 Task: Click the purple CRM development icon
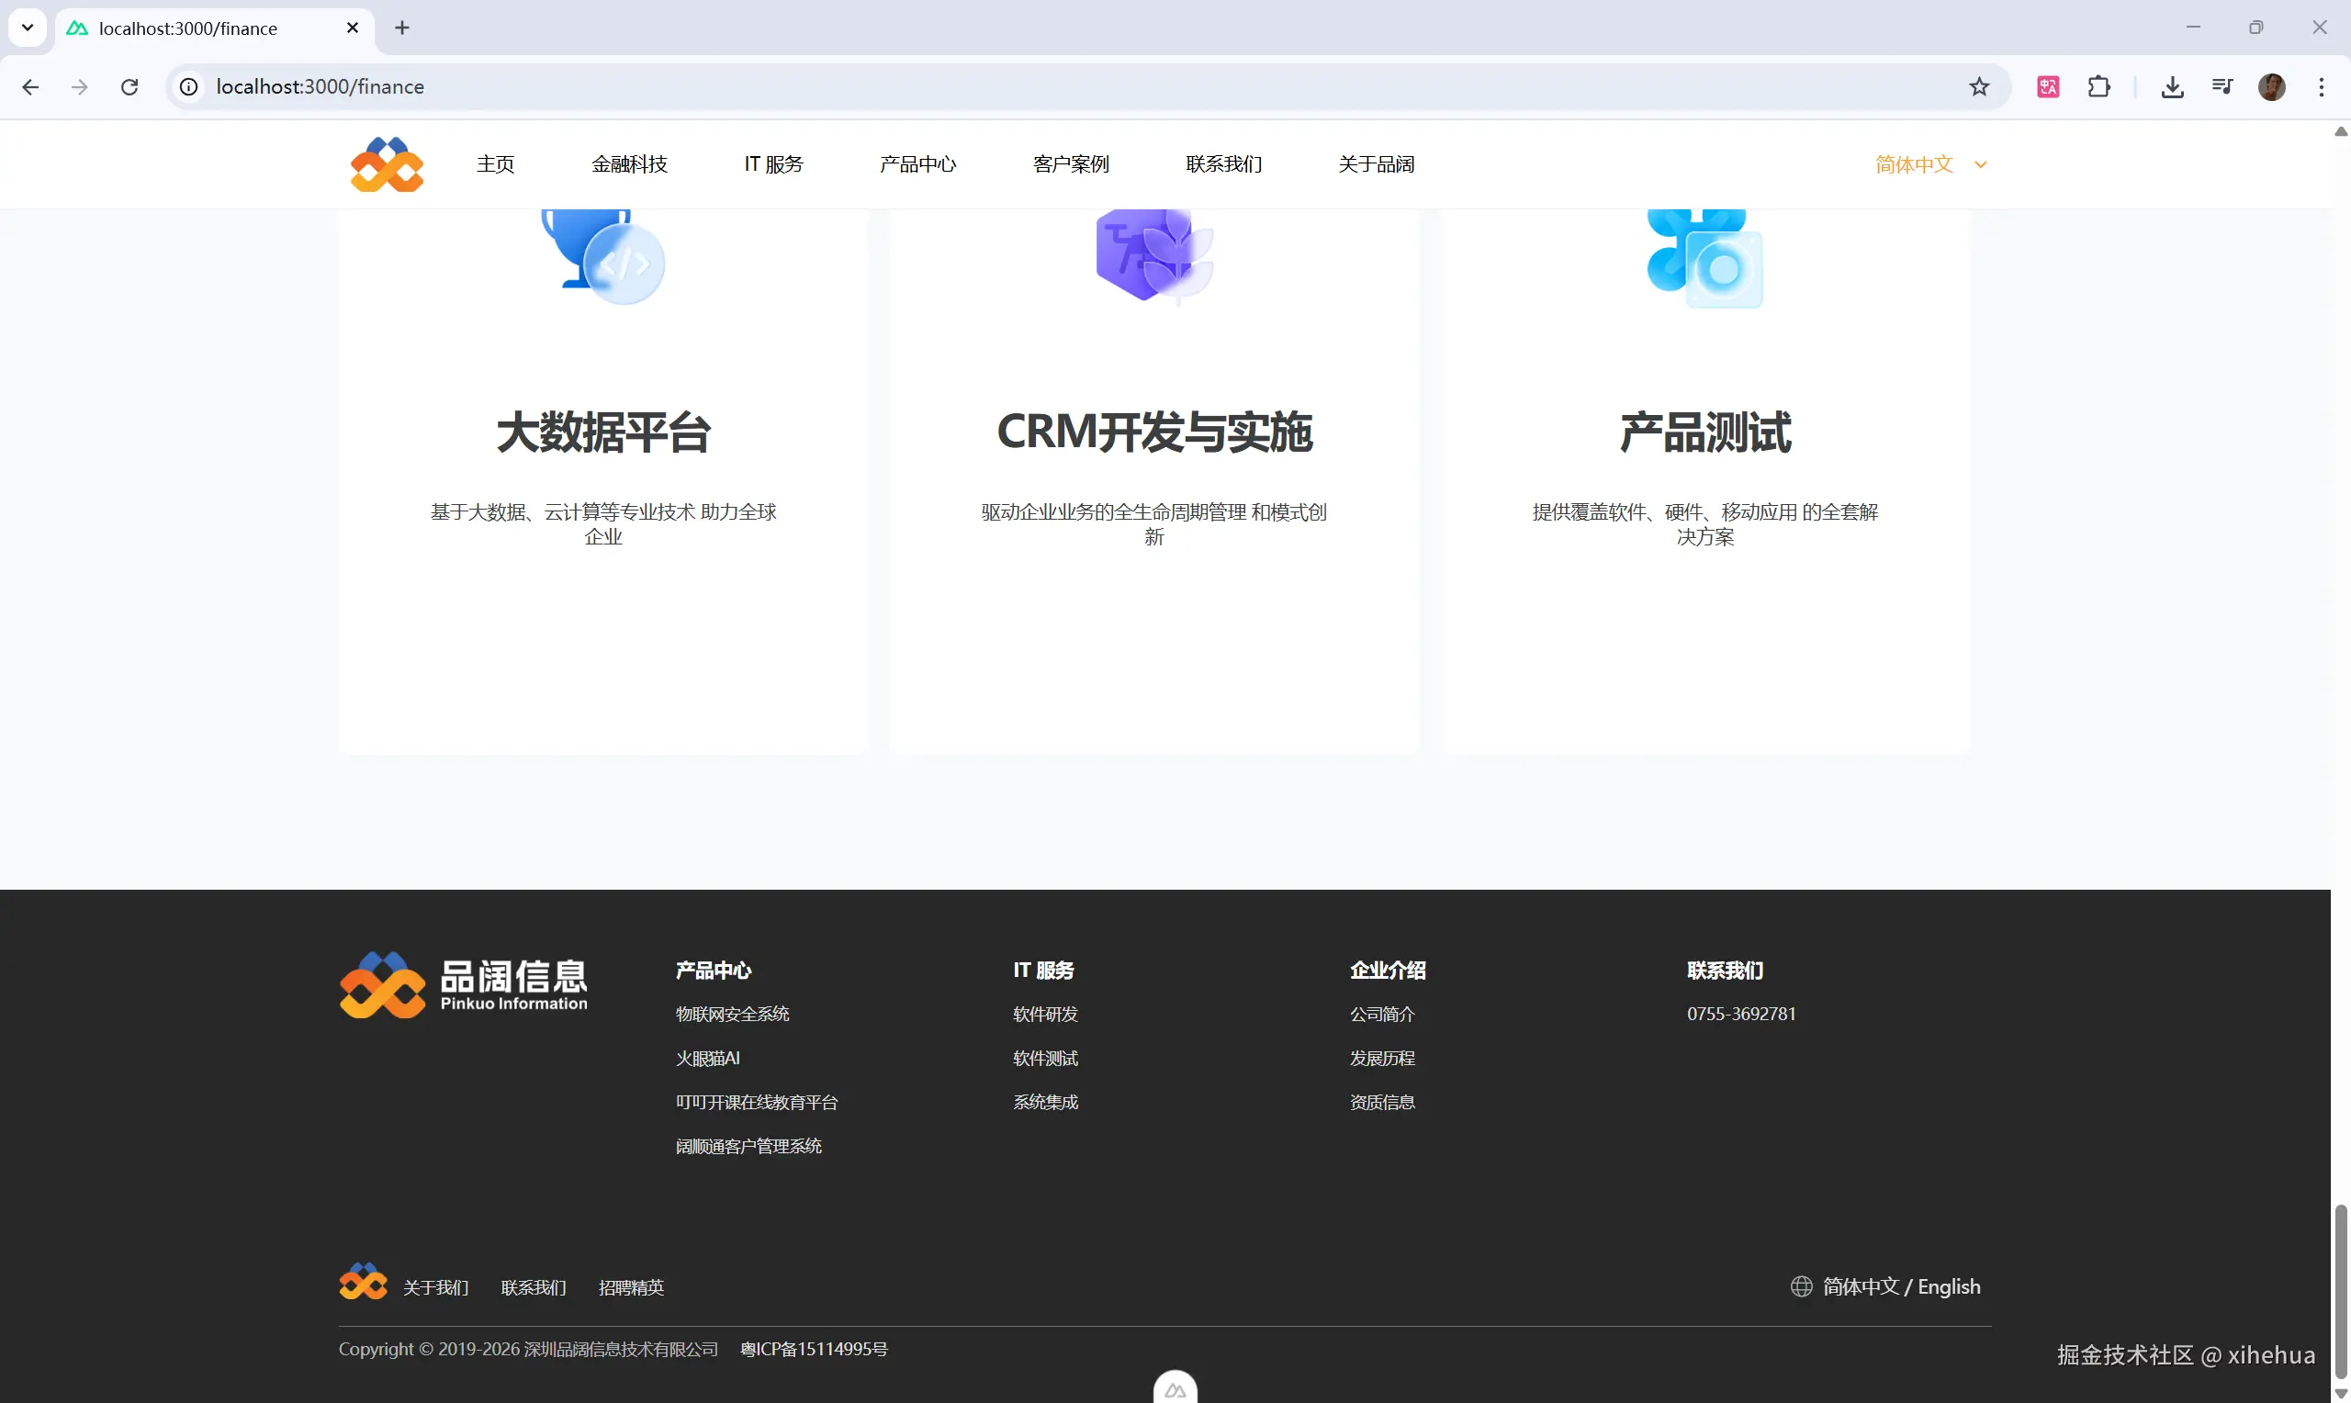1153,255
